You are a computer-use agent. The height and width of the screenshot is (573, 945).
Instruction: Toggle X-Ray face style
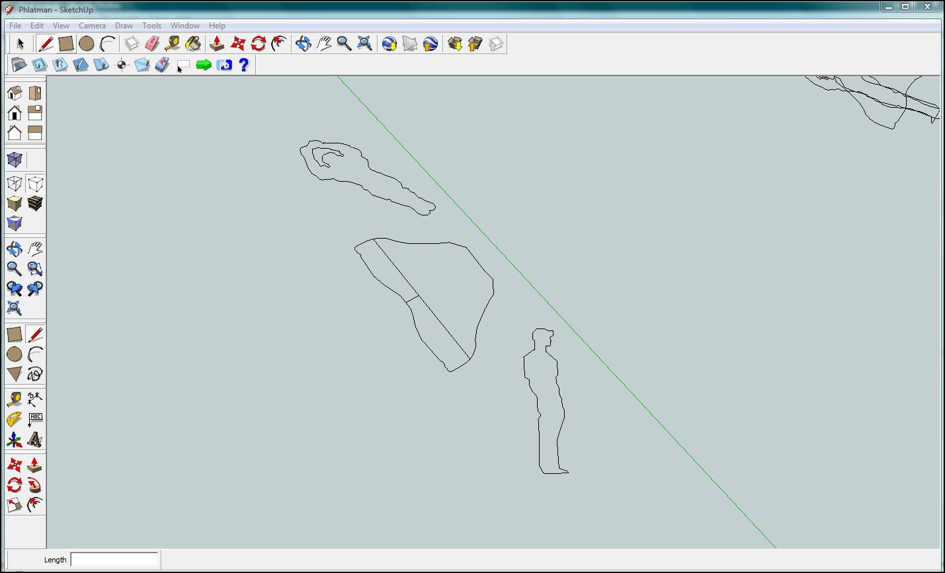(14, 159)
